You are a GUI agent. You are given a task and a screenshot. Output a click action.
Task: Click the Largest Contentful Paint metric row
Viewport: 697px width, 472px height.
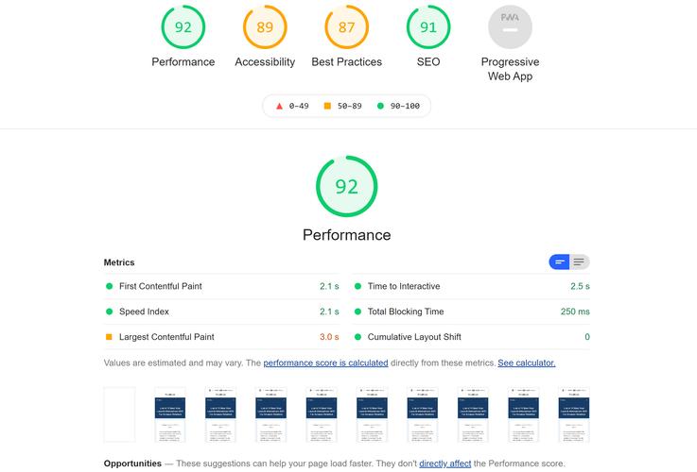click(x=222, y=337)
